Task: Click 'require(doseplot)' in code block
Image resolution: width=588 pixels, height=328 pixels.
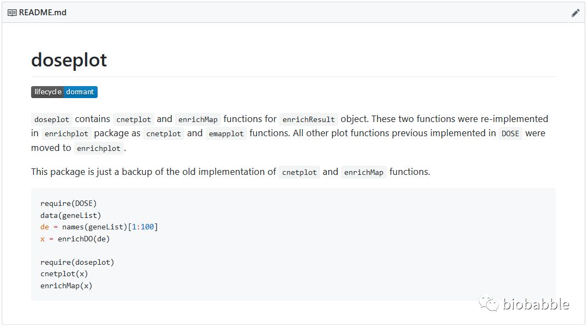Action: (x=77, y=262)
